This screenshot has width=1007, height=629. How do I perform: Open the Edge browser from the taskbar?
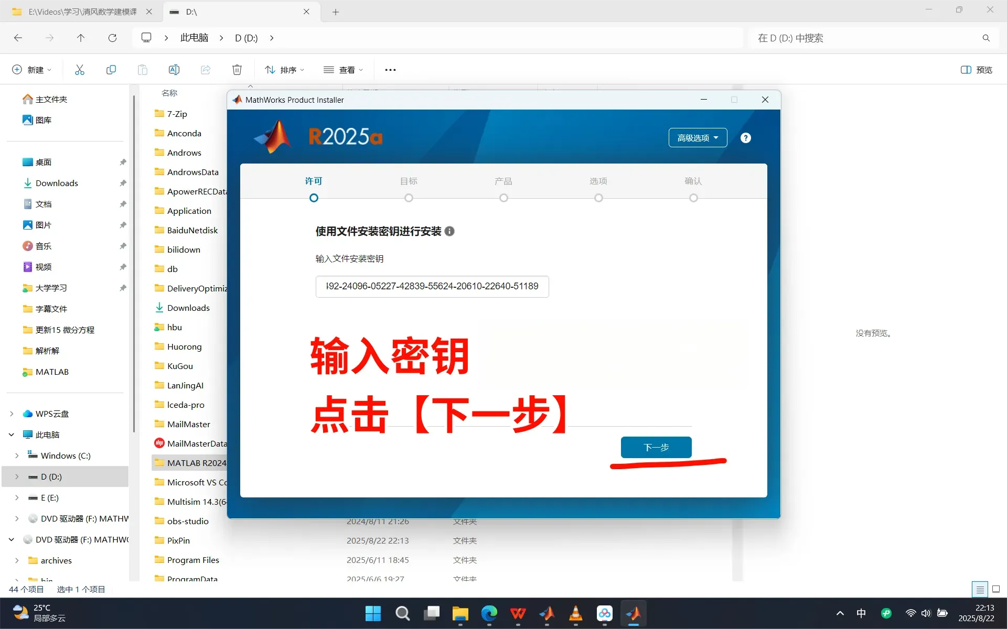click(489, 613)
